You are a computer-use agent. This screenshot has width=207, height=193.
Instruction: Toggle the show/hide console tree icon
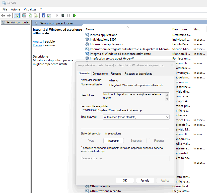coord(17,16)
